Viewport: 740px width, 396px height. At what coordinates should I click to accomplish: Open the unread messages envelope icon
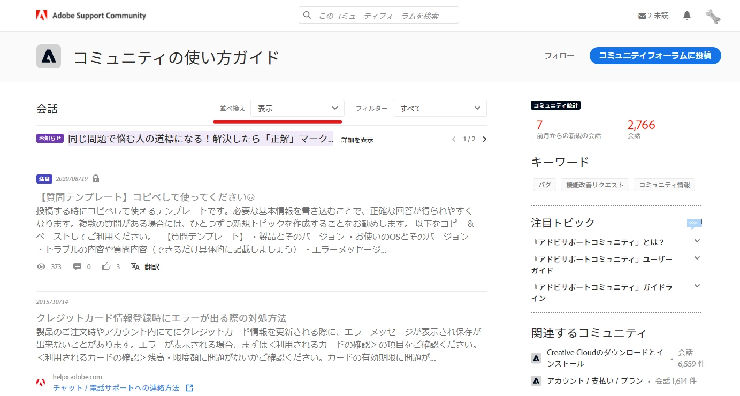coord(642,16)
